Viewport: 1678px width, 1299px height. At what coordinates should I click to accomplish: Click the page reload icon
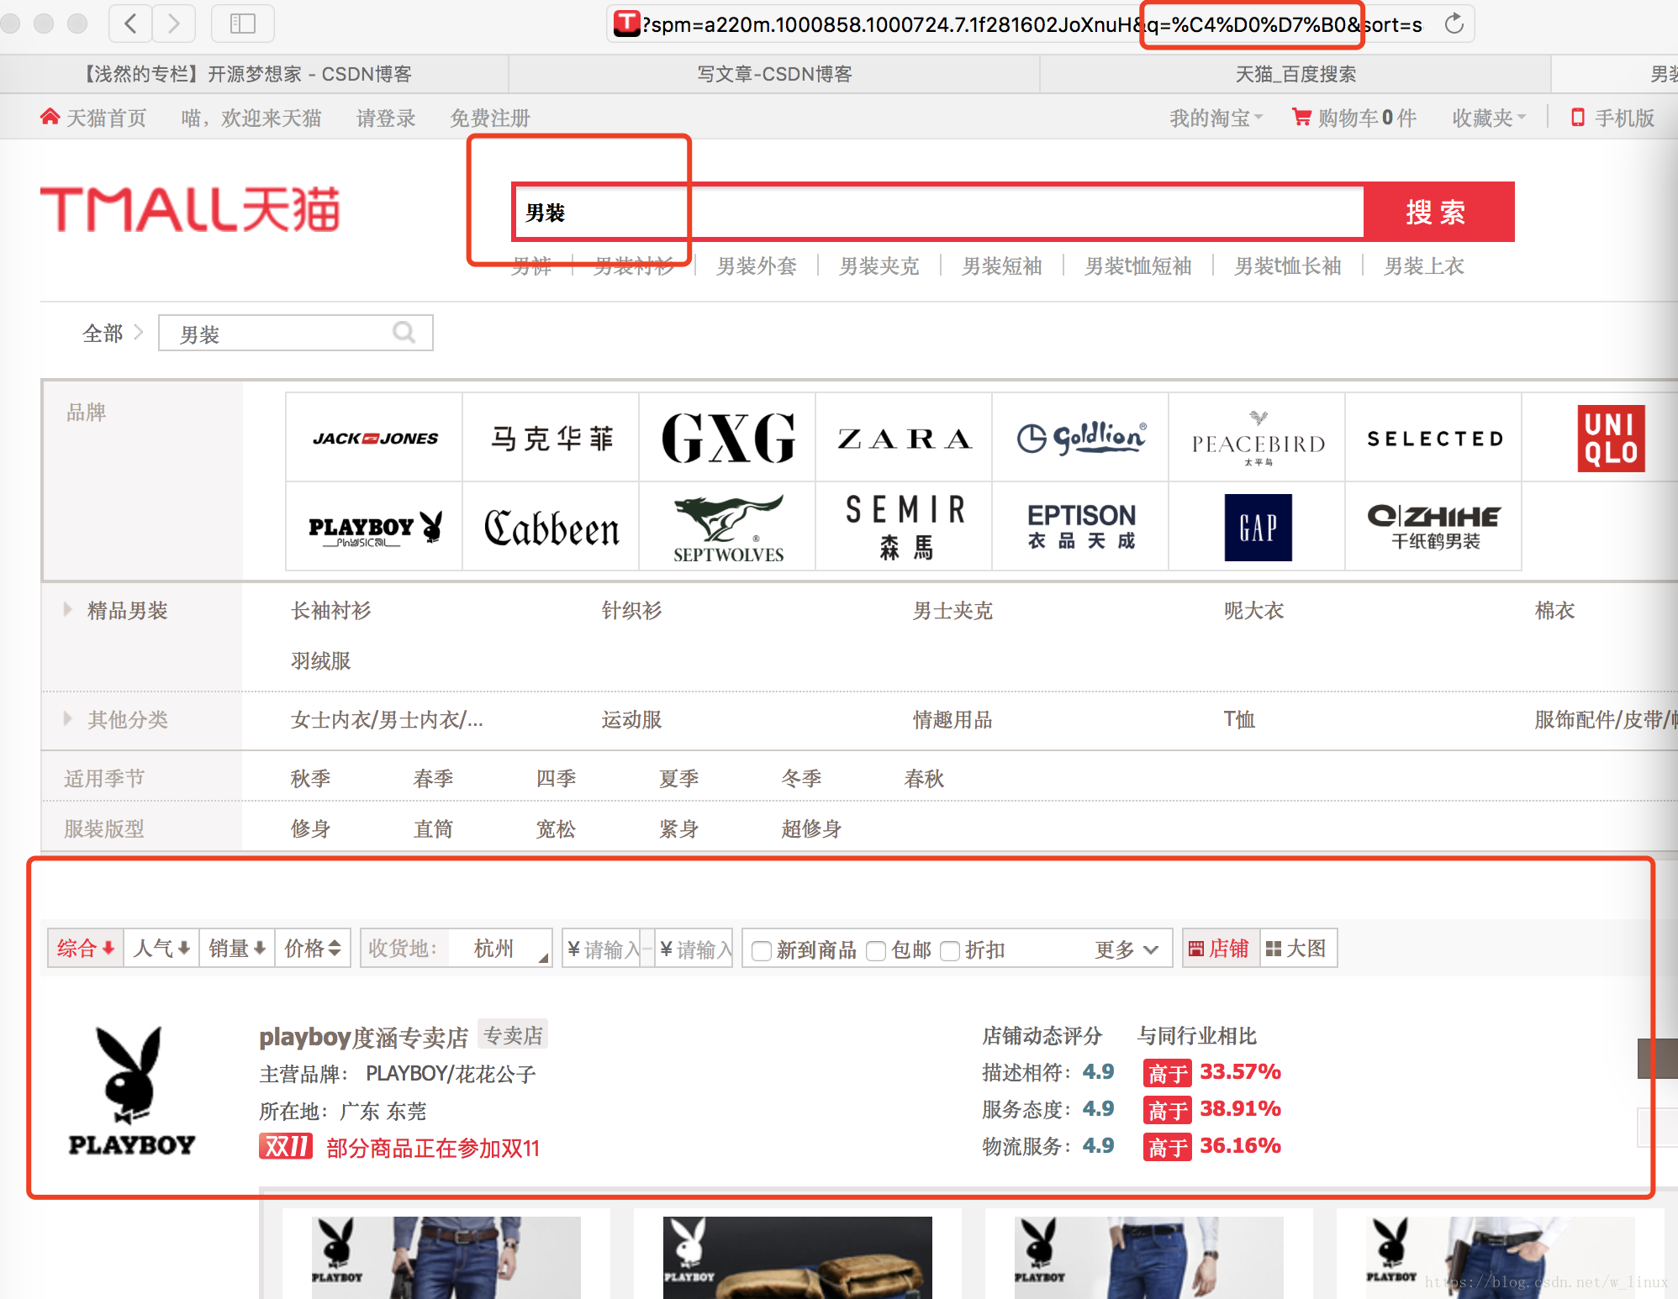pos(1454,24)
